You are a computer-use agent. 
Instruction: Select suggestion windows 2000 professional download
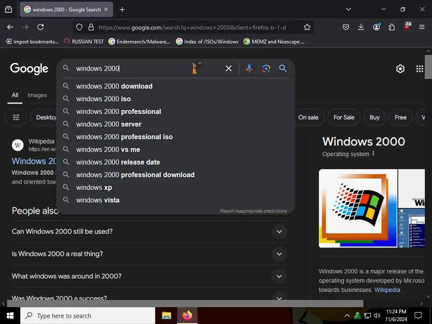click(x=176, y=175)
